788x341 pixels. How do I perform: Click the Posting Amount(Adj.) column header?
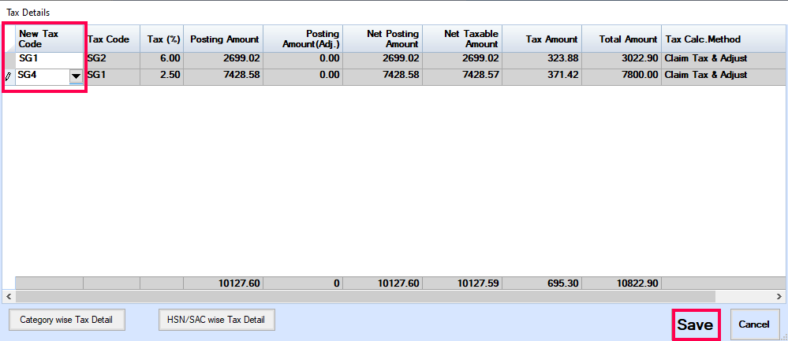(x=303, y=39)
